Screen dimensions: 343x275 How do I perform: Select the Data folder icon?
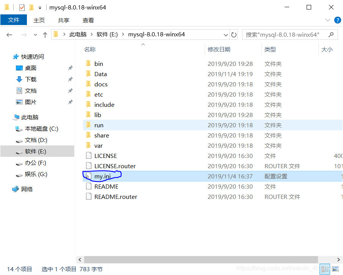[88, 74]
